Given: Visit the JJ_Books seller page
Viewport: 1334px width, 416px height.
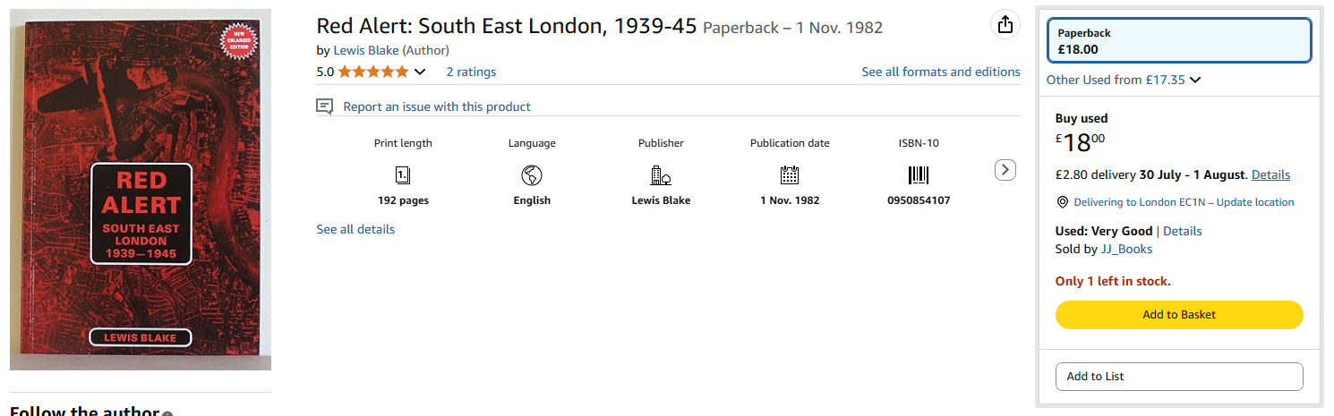Looking at the screenshot, I should coord(1126,249).
